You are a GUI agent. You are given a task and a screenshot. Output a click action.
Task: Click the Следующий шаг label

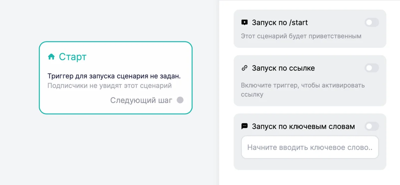click(x=141, y=100)
